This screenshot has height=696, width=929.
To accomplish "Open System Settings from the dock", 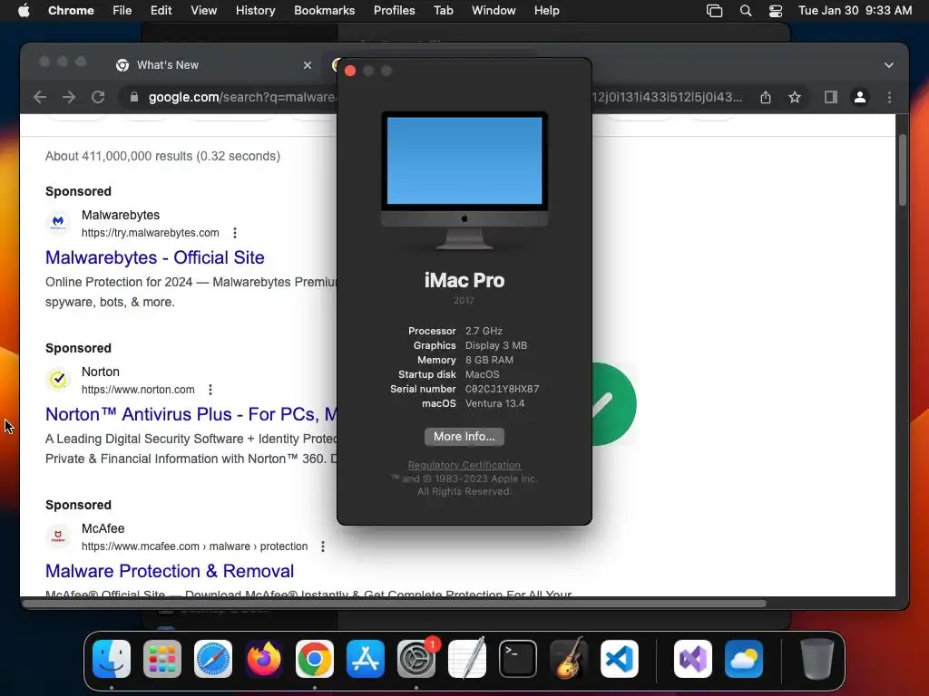I will [416, 659].
